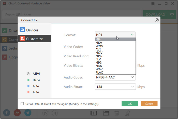Switch to the Devices tab
This screenshot has height=119, width=178.
click(x=34, y=30)
